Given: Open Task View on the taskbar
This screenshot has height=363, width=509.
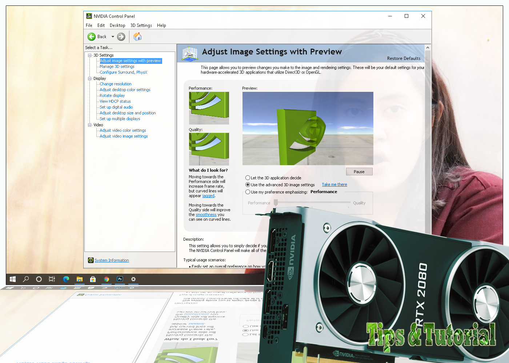Looking at the screenshot, I should click(x=52, y=279).
